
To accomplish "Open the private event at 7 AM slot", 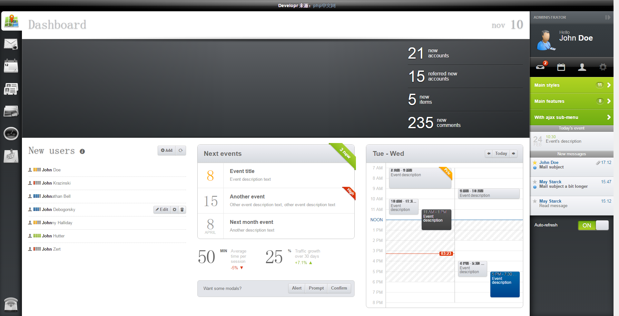I will (420, 178).
